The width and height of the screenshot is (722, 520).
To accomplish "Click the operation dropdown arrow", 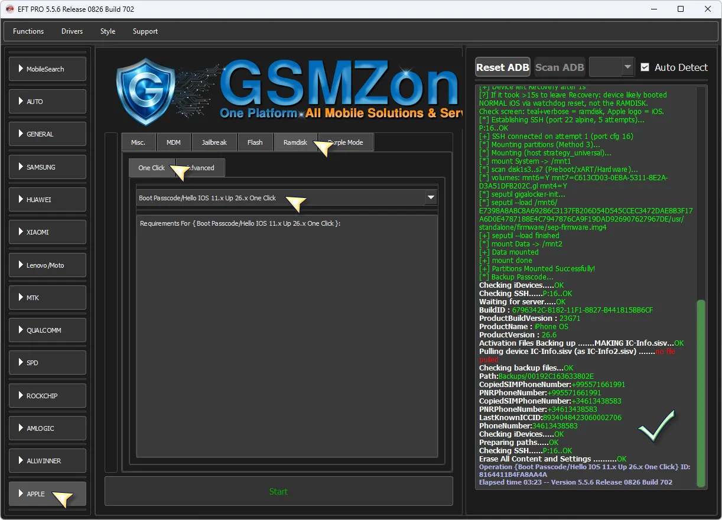I will 431,198.
